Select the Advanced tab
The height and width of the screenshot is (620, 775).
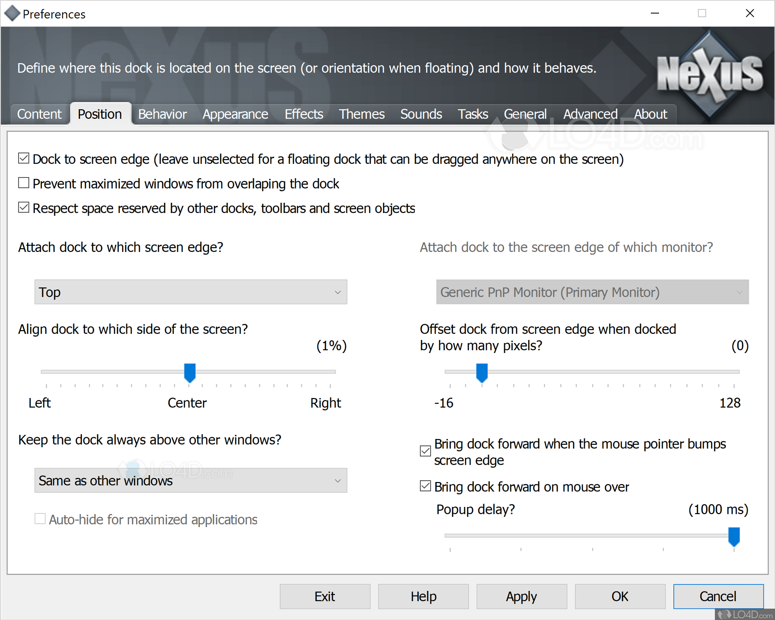coord(590,114)
